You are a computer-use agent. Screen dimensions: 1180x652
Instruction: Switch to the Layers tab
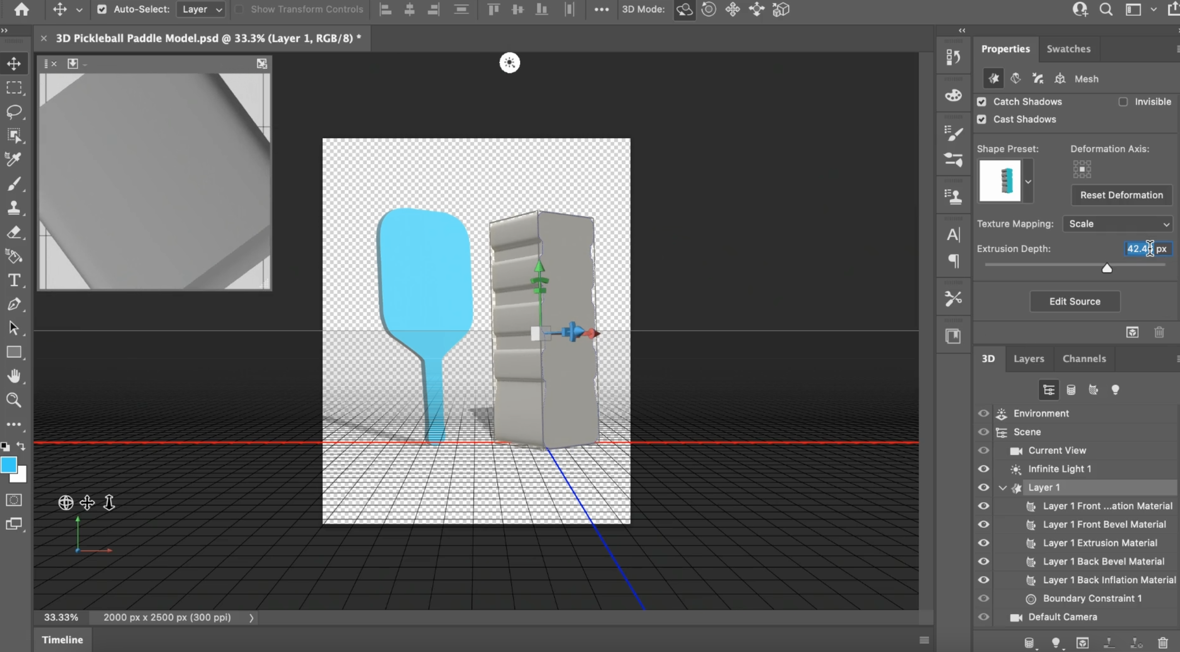1029,358
